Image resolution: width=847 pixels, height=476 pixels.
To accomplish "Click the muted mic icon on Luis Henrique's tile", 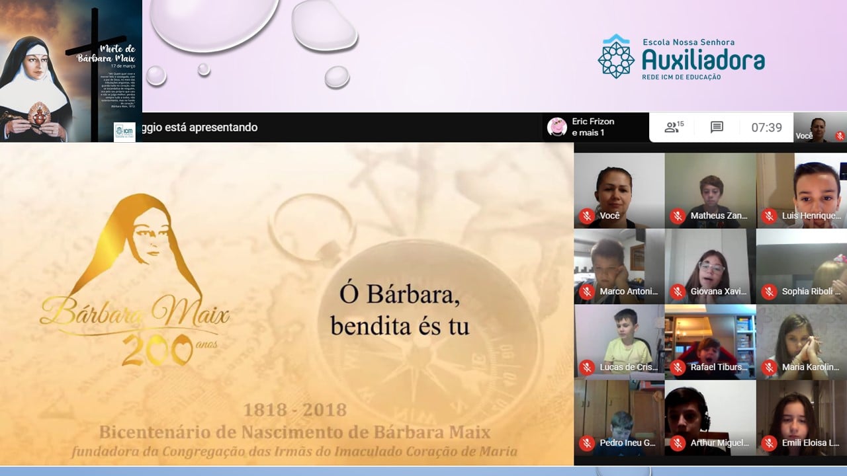I will point(769,216).
